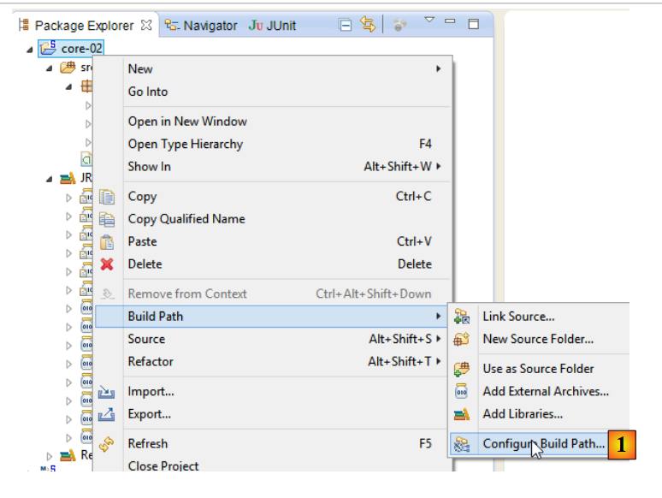Click the Add Libraries books icon
662x498 pixels.
pos(462,414)
